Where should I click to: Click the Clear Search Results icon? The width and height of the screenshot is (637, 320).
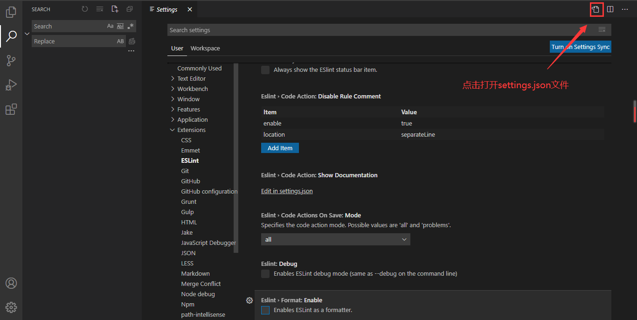99,9
